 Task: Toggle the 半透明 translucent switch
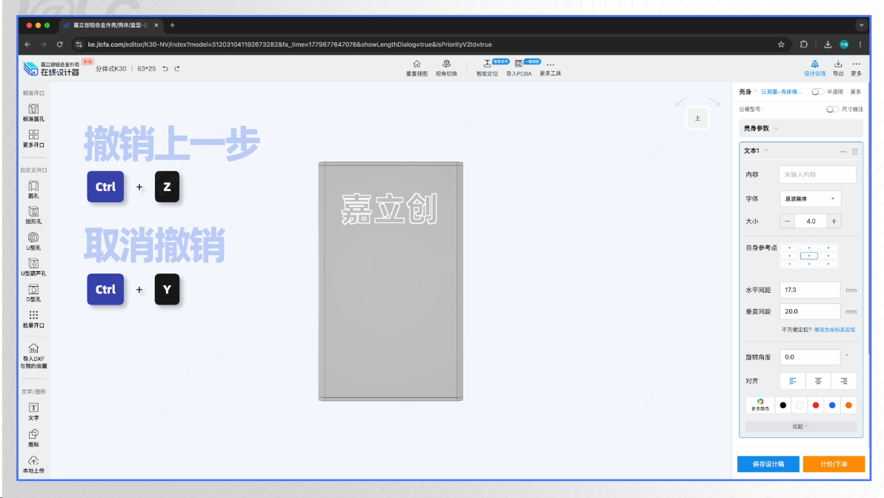click(817, 92)
